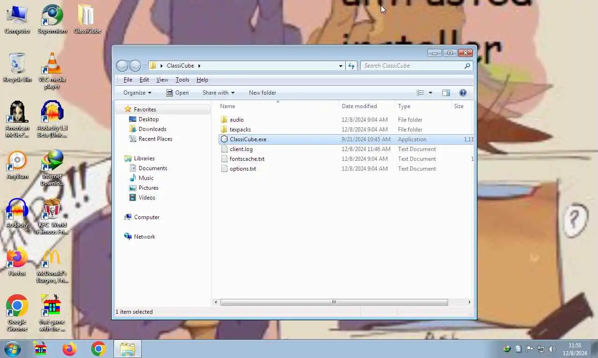This screenshot has width=598, height=358.
Task: Select the Recycle Bin icon
Action: tap(17, 67)
